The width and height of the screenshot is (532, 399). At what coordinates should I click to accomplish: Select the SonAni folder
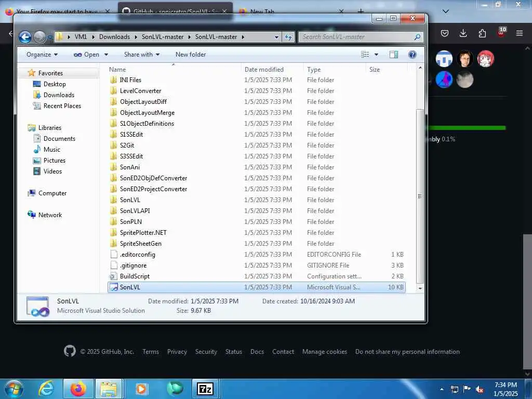(x=129, y=167)
